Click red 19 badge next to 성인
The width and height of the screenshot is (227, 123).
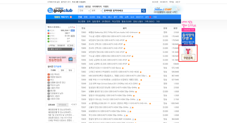150,17
